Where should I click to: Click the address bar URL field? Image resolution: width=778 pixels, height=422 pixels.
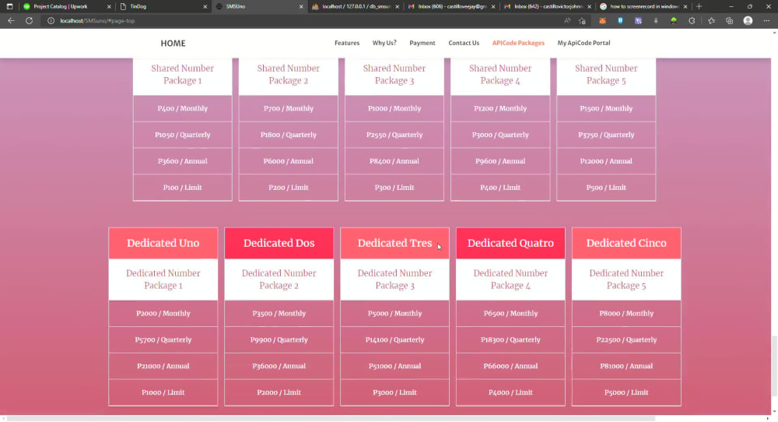coord(307,21)
